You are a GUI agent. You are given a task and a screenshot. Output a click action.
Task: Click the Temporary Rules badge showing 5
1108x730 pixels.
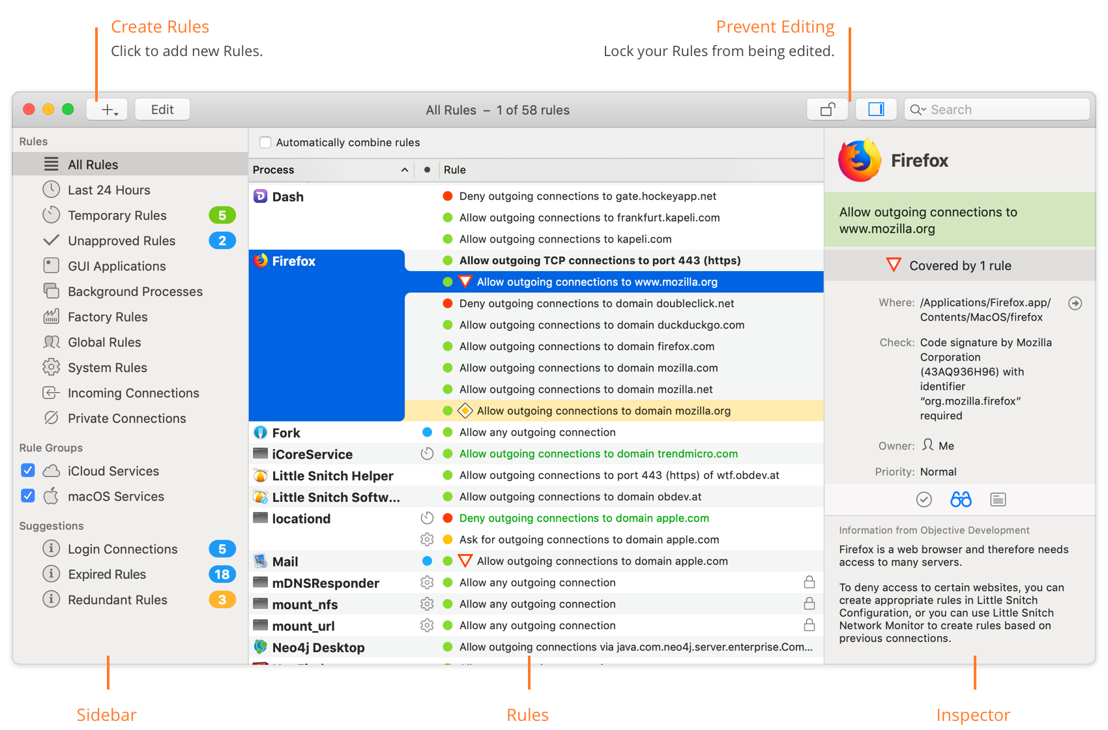pos(222,215)
